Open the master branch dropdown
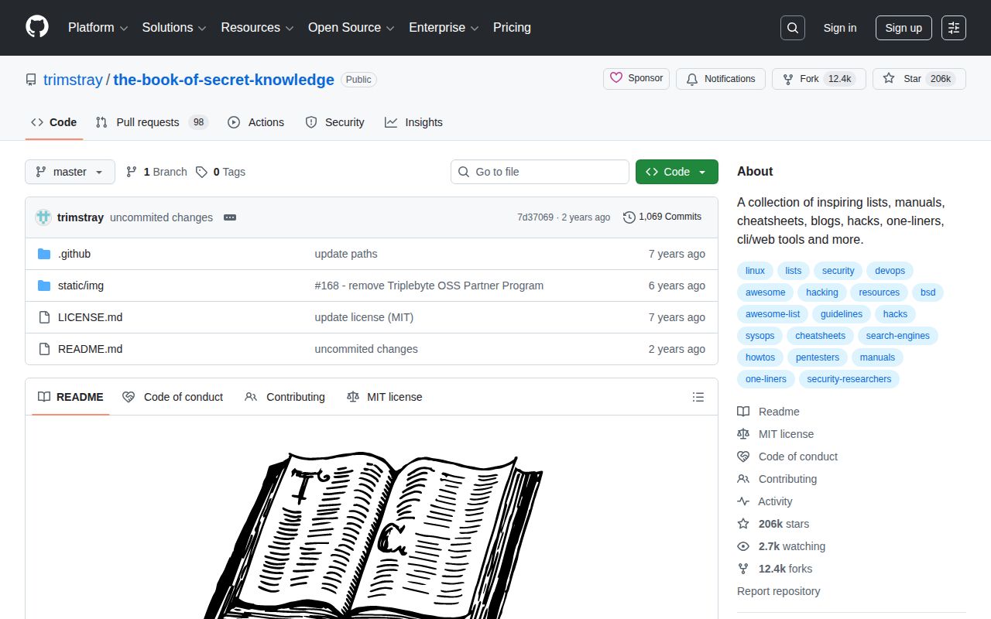This screenshot has height=619, width=991. [70, 172]
